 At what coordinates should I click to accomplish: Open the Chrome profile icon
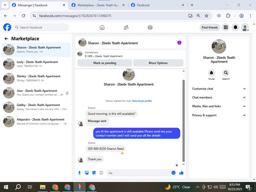[241, 16]
